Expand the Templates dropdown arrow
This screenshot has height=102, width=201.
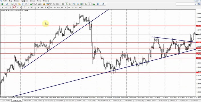(x=105, y=4)
